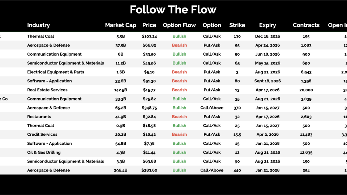Click the Restaurants industry cell
Image resolution: width=347 pixels, height=195 pixels.
click(x=39, y=117)
